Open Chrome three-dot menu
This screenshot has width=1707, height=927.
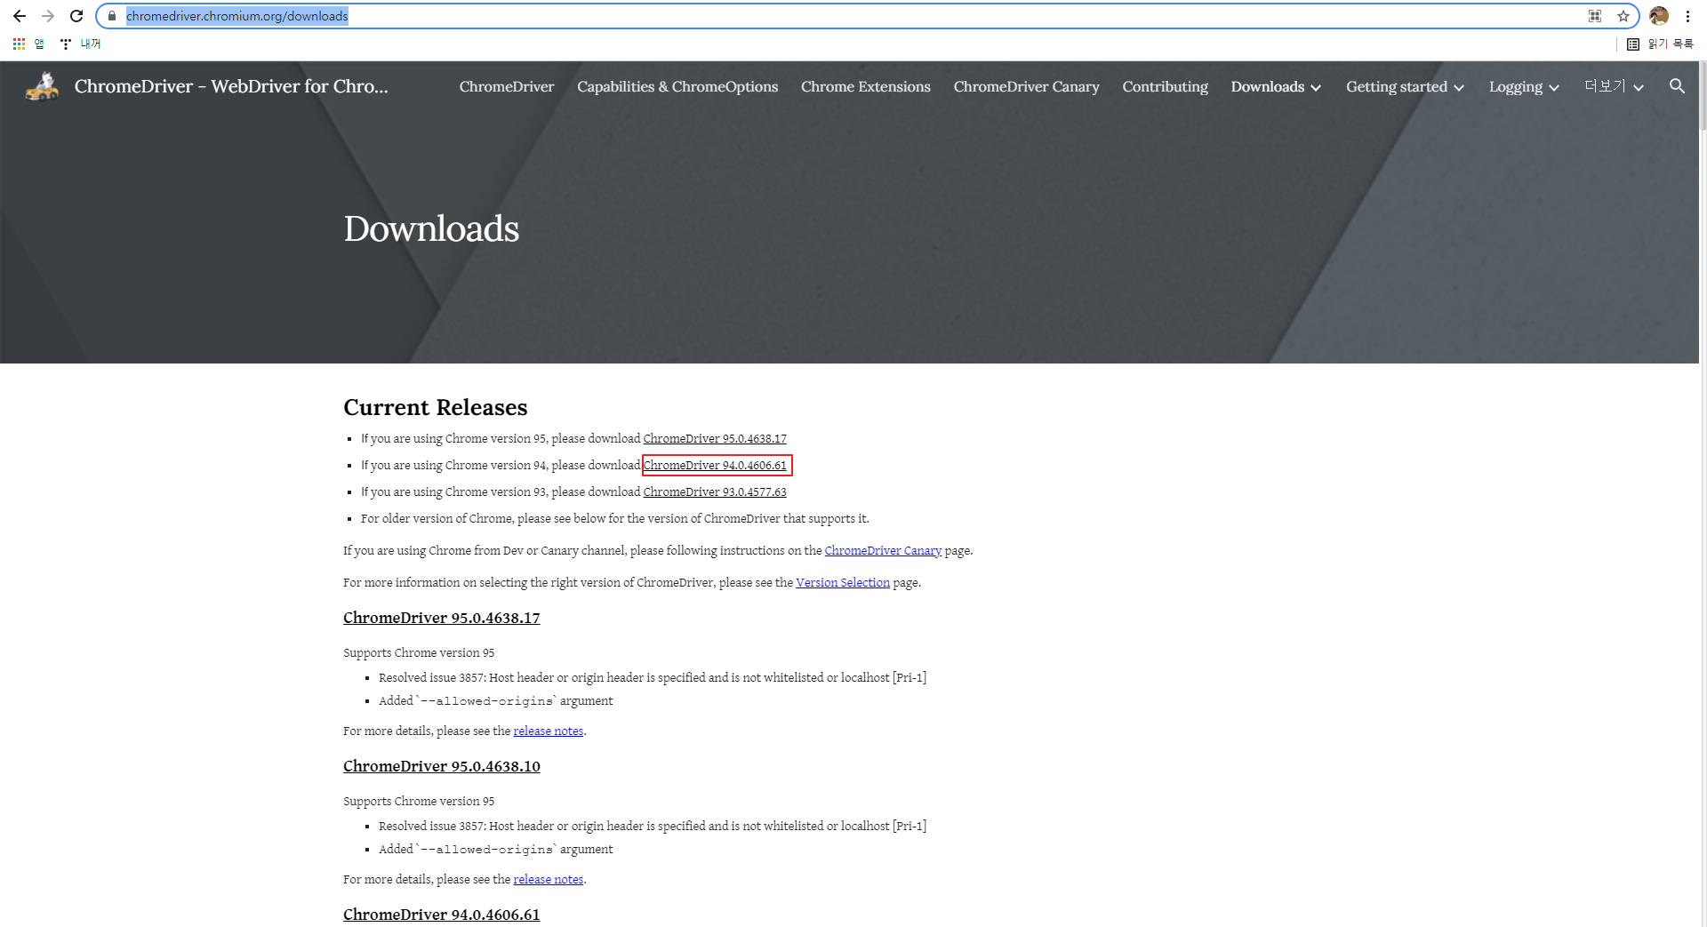point(1687,16)
